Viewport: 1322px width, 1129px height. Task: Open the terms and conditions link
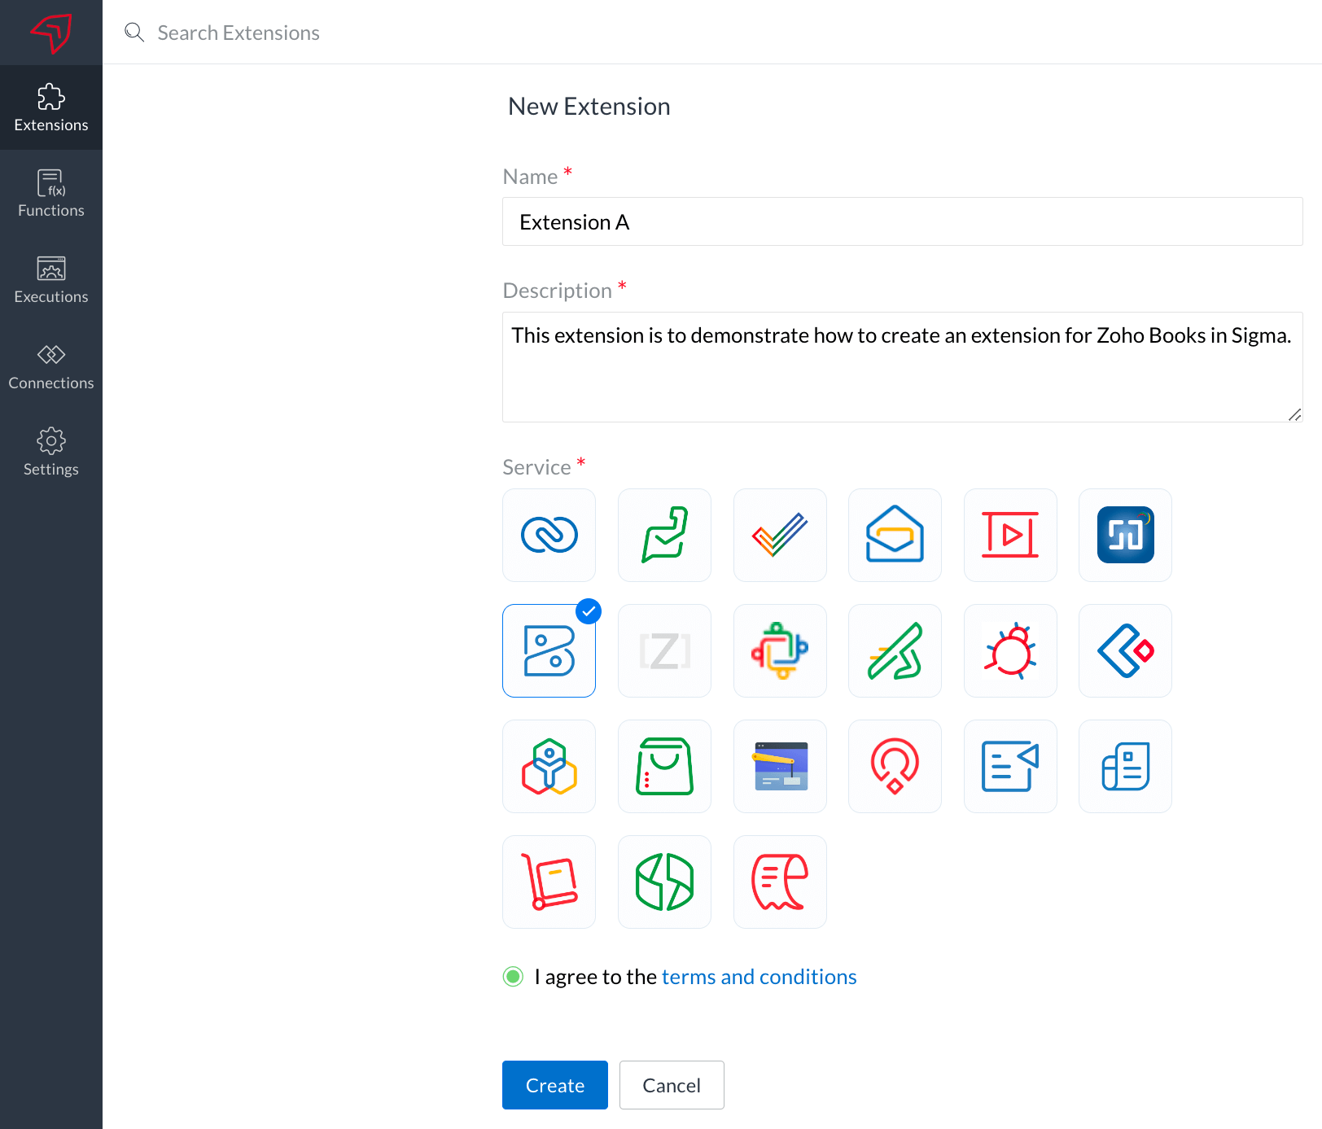[759, 976]
